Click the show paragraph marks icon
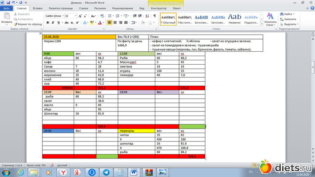The width and height of the screenshot is (315, 177). [x=154, y=16]
